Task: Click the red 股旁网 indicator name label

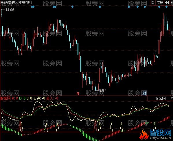Action: coord(5,98)
